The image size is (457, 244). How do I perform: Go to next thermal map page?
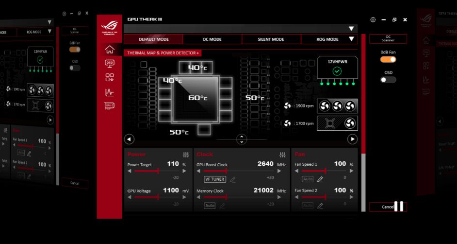click(352, 139)
